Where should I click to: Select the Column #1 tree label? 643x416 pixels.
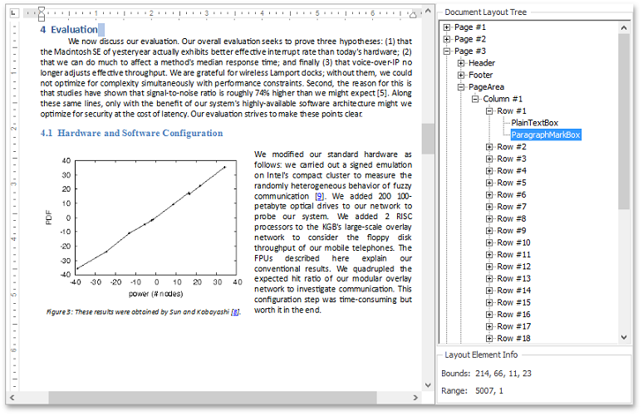pyautogui.click(x=503, y=99)
